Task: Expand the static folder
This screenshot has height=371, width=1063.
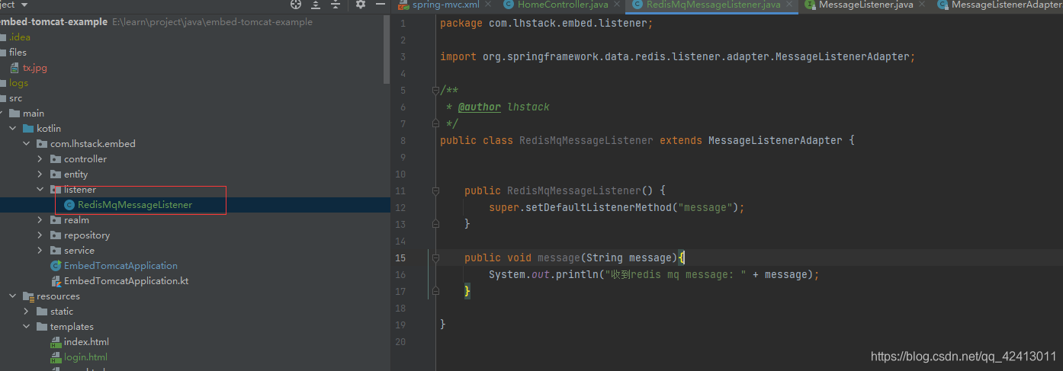Action: tap(27, 312)
